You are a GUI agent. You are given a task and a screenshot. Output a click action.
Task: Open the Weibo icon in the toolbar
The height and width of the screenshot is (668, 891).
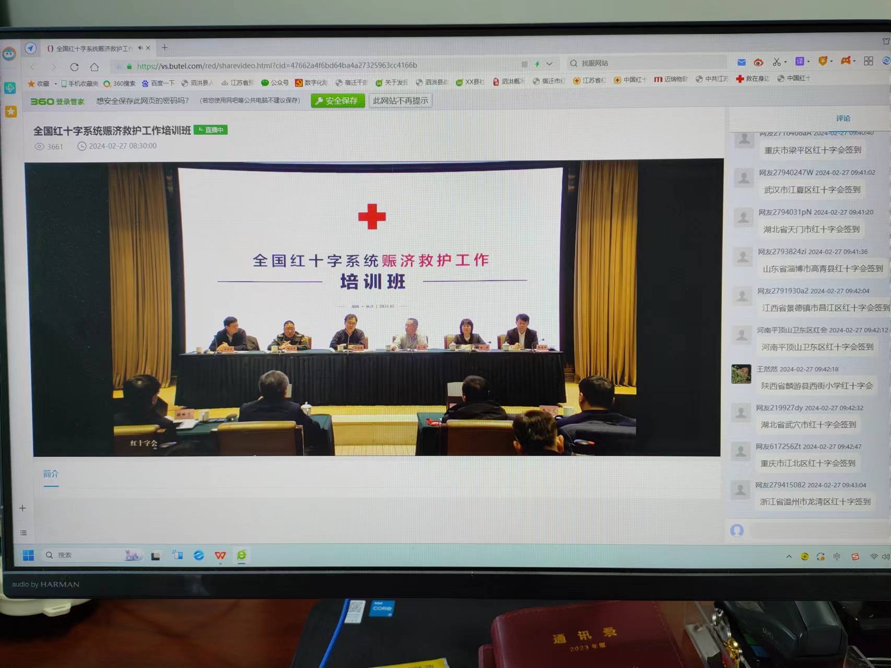click(x=758, y=62)
